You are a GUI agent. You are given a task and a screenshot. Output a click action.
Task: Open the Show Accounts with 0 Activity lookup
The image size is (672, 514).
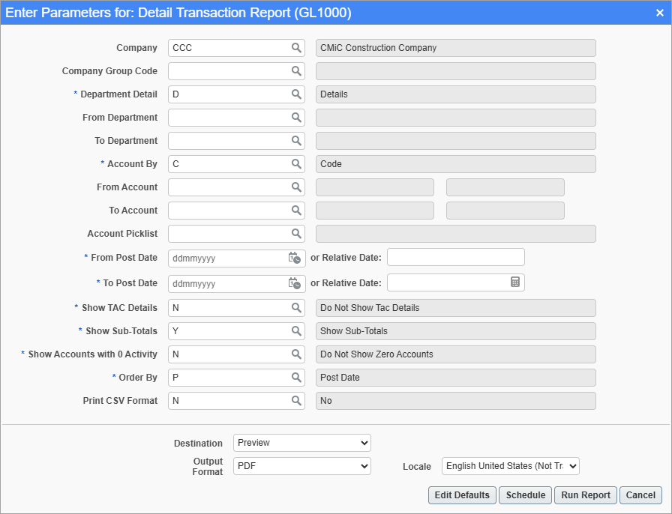(x=297, y=354)
